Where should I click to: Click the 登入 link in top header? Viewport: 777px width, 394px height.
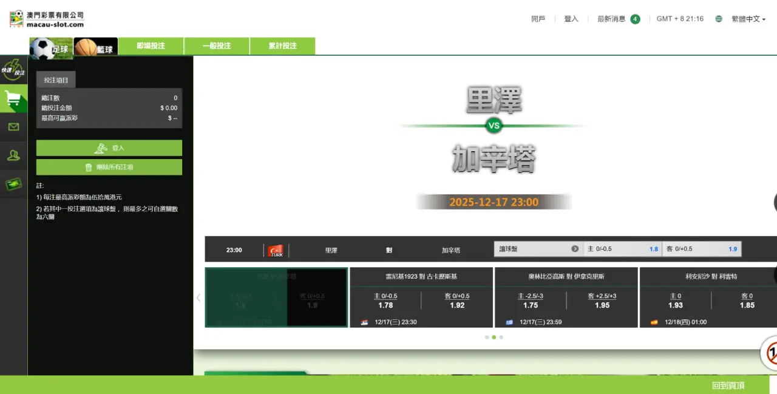571,19
